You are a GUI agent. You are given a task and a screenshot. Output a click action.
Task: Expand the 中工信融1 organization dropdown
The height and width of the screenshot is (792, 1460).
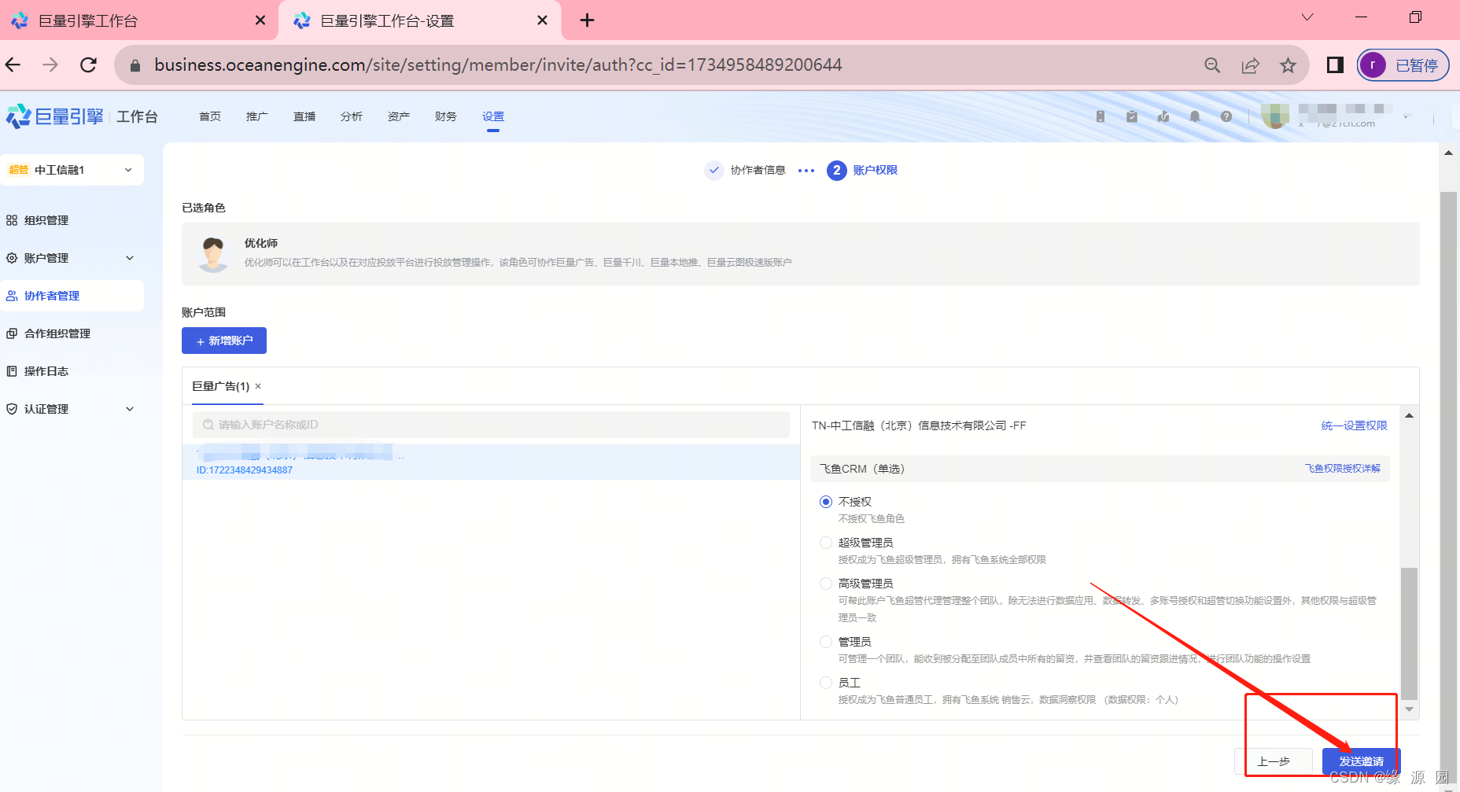72,170
